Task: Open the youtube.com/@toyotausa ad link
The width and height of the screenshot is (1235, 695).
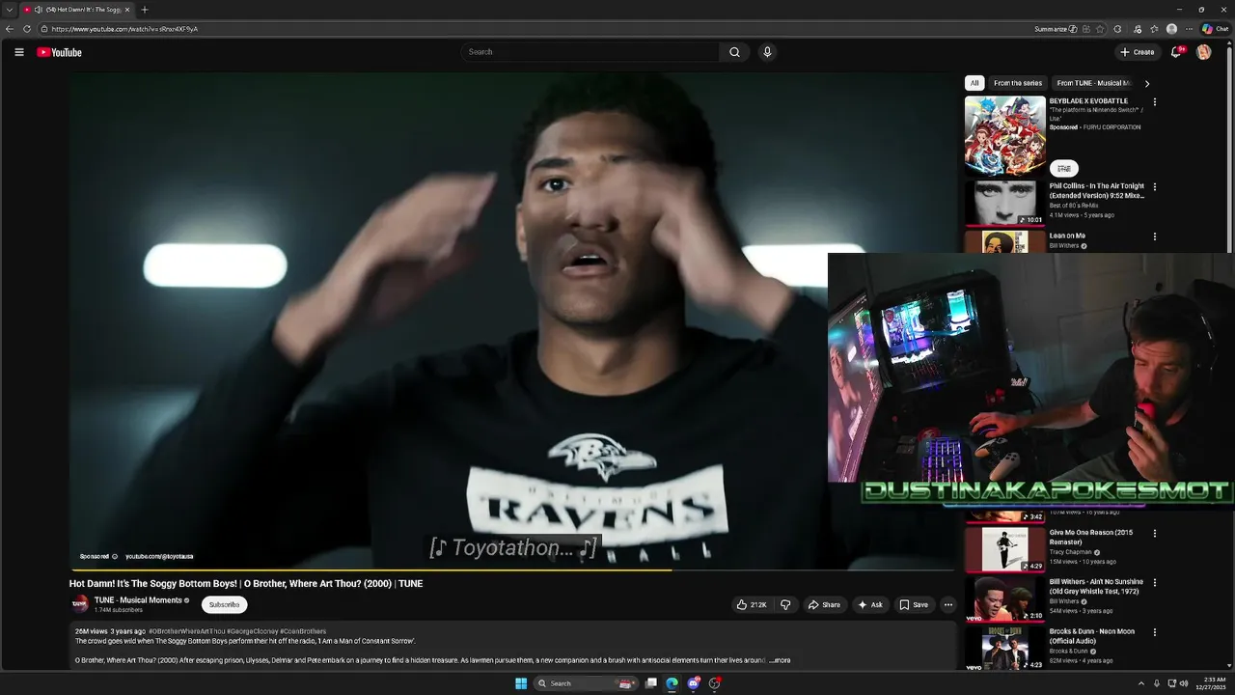Action: click(x=159, y=557)
